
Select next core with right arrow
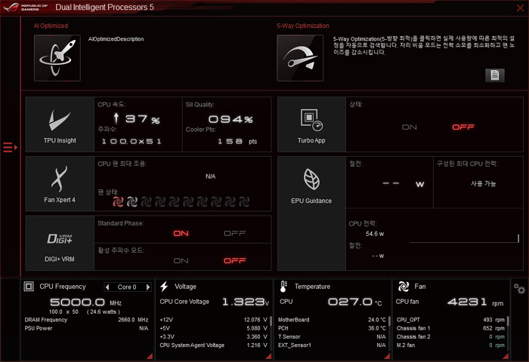tap(148, 287)
